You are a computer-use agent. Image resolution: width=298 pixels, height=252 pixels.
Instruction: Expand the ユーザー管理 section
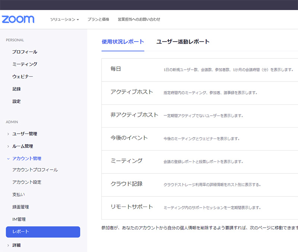coord(25,134)
